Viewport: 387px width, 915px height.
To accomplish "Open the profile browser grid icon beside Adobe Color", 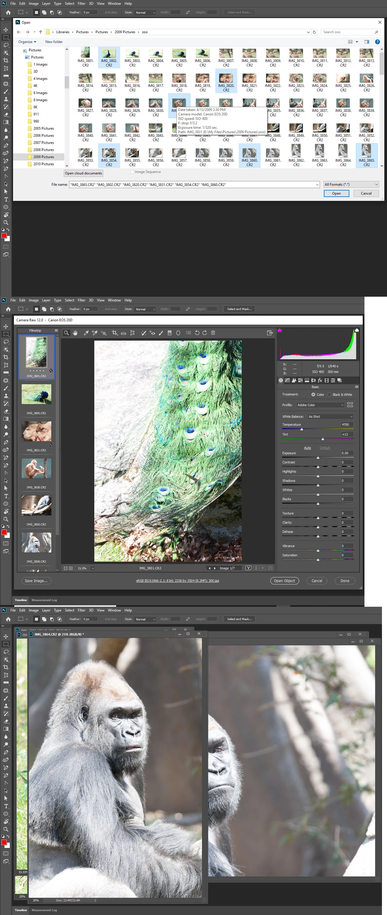I will [350, 405].
